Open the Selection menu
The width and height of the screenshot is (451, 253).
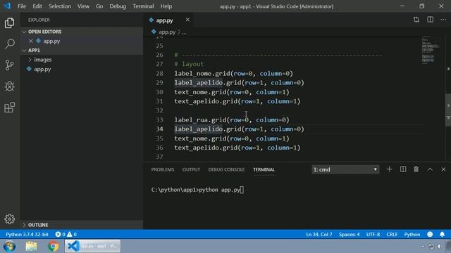[59, 6]
